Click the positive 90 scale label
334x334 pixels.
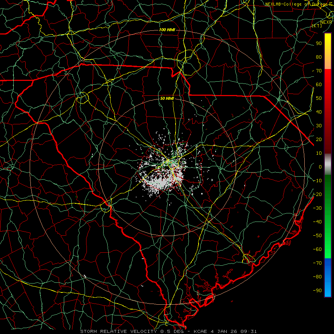coord(319,43)
